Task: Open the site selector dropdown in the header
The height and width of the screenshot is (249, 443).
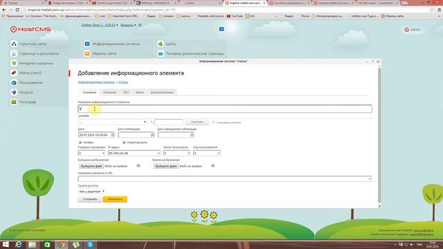Action: pyautogui.click(x=100, y=25)
